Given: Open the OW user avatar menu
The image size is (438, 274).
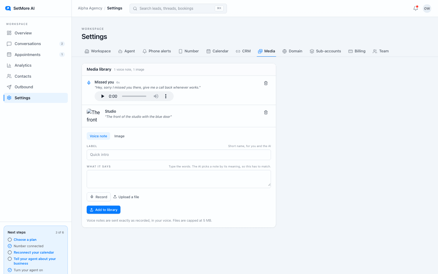Looking at the screenshot, I should 427,9.
